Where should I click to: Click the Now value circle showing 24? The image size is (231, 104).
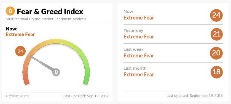[x=216, y=15]
